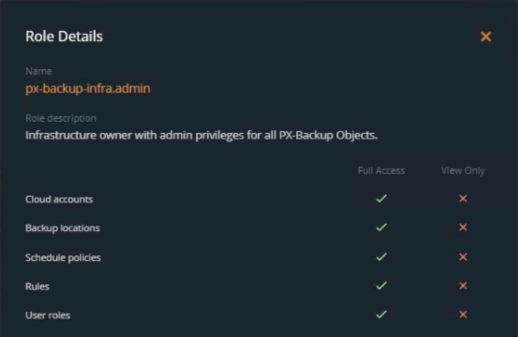The height and width of the screenshot is (337, 518).
Task: Click the Full Access checkmark for Cloud accounts
Action: point(382,199)
